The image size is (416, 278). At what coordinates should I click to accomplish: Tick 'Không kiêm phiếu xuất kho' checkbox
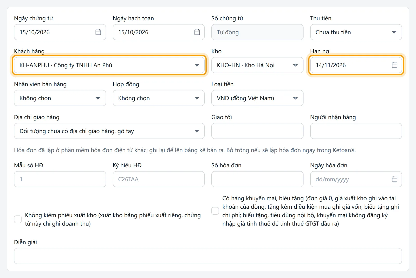[18, 219]
